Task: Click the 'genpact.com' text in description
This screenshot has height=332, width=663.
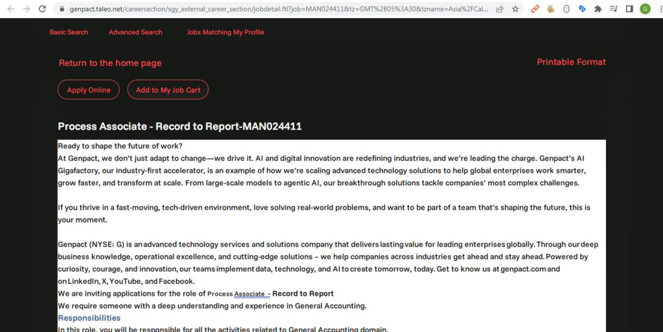Action: 523,269
